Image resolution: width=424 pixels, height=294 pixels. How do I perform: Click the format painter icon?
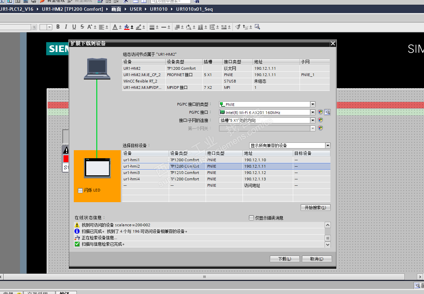click(238, 27)
